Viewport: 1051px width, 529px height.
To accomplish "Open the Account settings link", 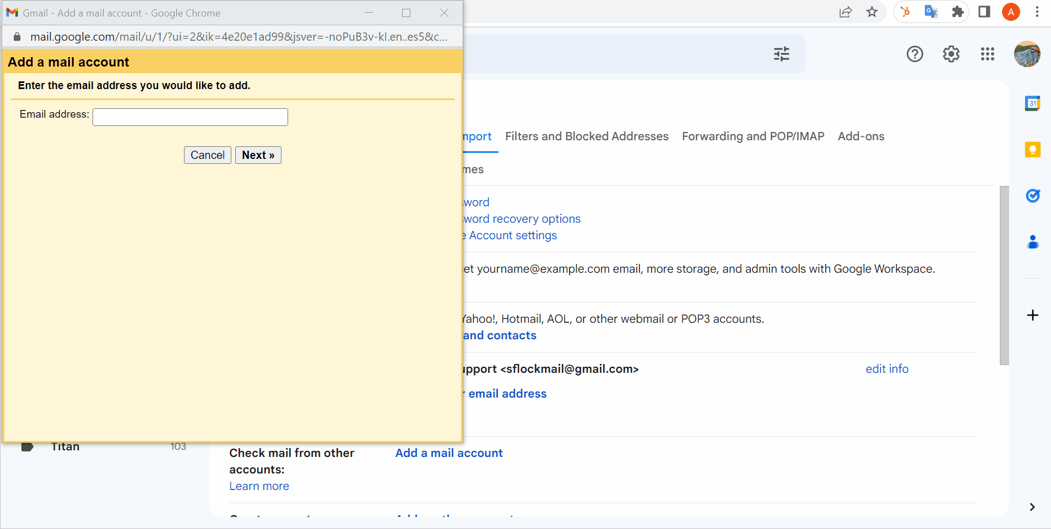I will 510,235.
